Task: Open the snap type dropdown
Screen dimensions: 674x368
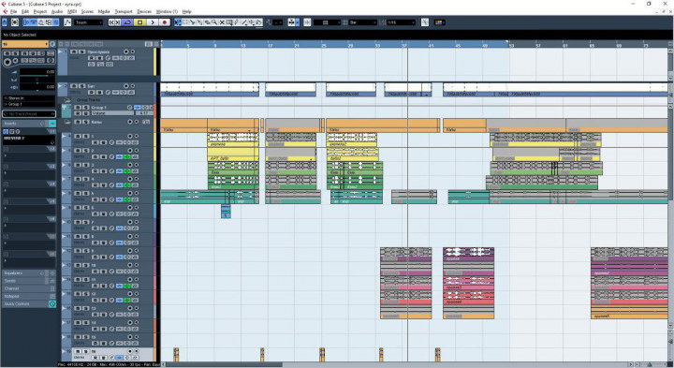Action: (x=327, y=22)
